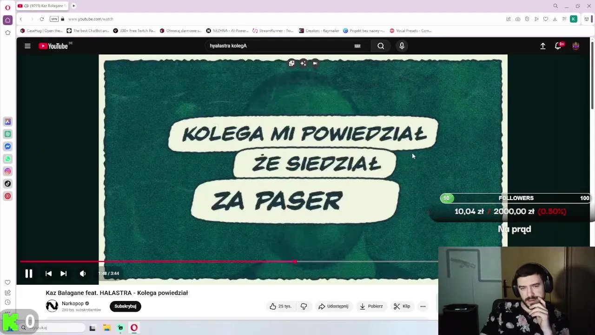Click the search field containing 'hyałastra kolegA'
The image size is (595, 335).
pos(279,46)
